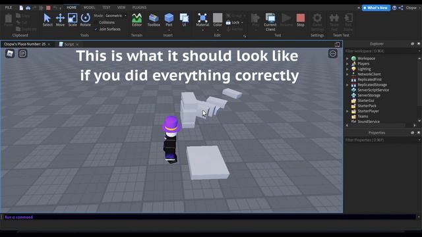Select SoundService in Explorer
Image resolution: width=422 pixels, height=237 pixels.
click(x=369, y=121)
